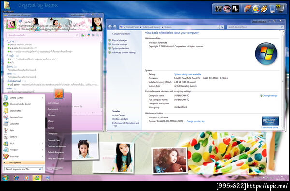
Task: Open Control Panel Home
Action: [121, 34]
